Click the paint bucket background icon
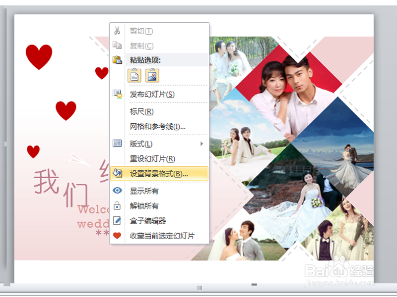The image size is (397, 297). 117,173
